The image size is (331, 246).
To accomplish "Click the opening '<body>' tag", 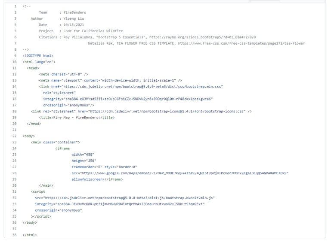I will click(x=29, y=136).
